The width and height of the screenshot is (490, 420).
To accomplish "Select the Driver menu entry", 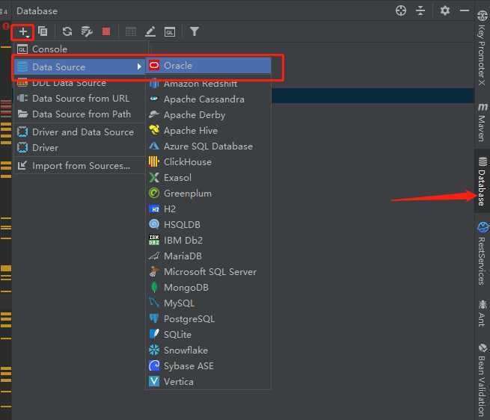I will click(80, 148).
